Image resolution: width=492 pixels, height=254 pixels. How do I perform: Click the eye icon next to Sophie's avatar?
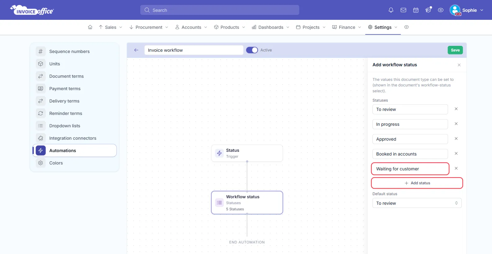pos(440,10)
